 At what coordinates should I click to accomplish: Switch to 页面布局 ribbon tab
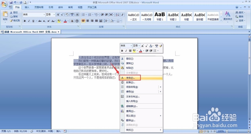[x=39, y=7]
